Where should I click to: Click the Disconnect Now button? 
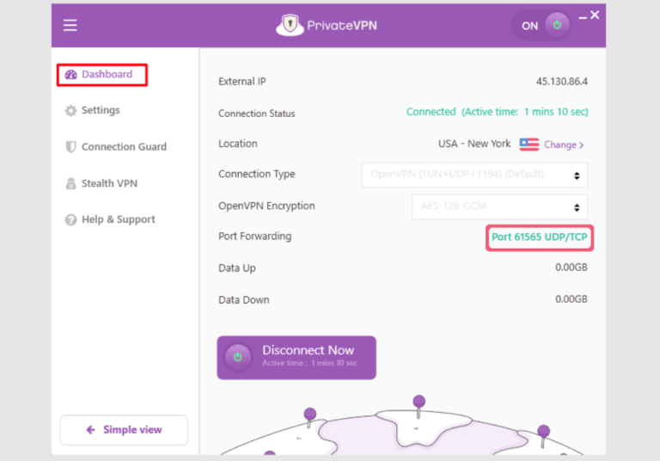tap(296, 357)
